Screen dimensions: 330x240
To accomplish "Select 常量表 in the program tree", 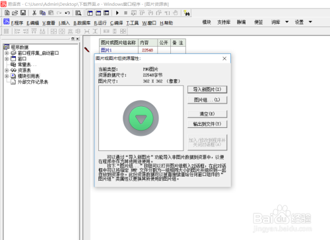I will (27, 65).
